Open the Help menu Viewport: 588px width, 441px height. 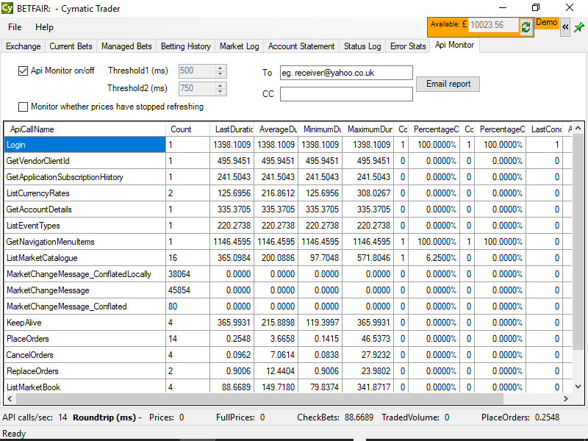tap(44, 27)
